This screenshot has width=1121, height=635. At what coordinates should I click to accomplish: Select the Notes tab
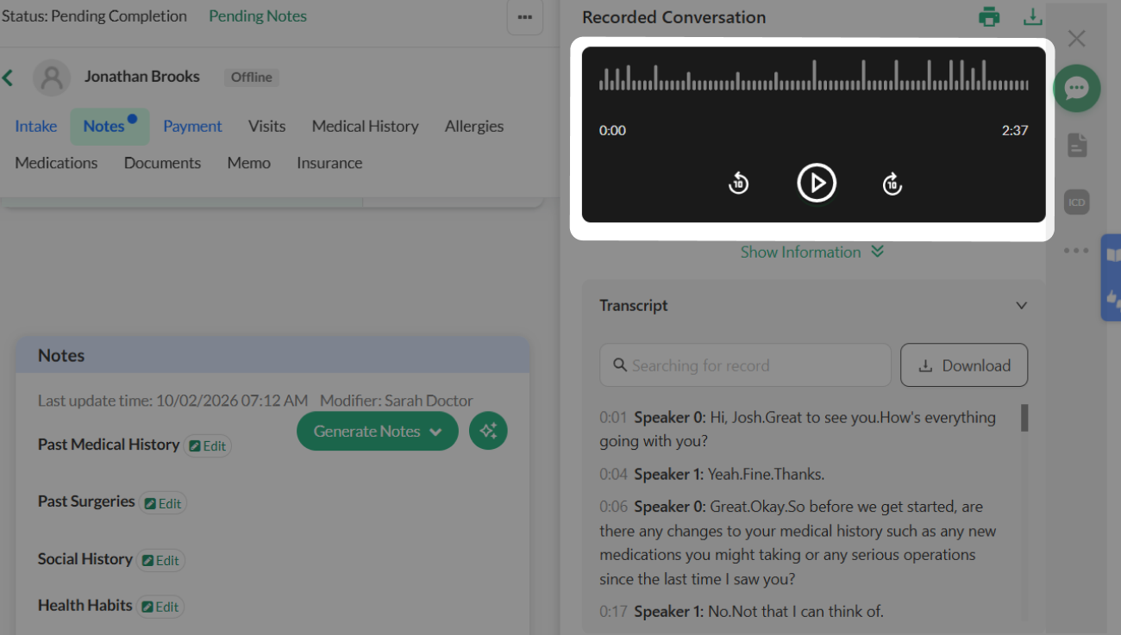click(110, 126)
